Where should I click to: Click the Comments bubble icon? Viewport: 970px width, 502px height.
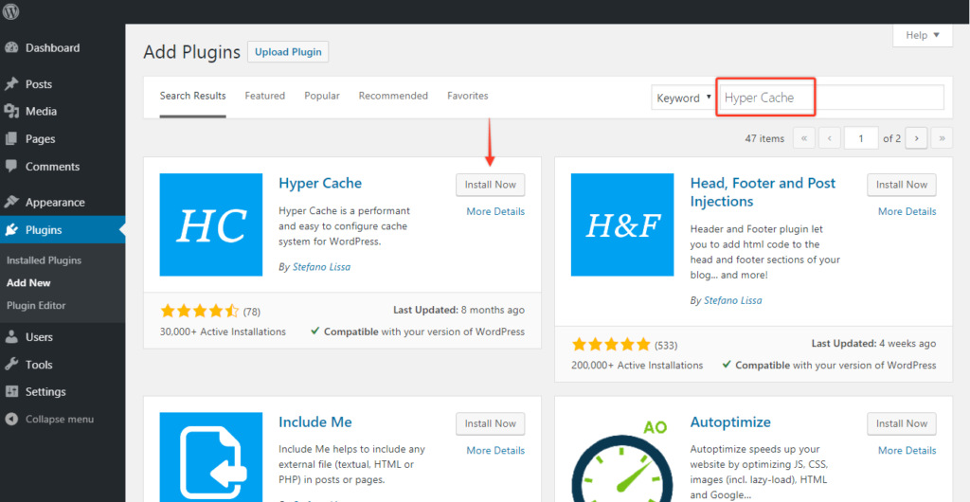pos(11,167)
